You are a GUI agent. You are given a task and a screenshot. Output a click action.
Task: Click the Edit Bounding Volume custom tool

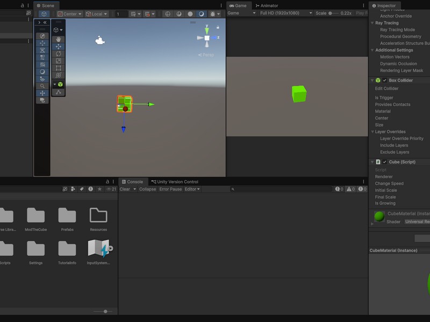click(x=59, y=92)
